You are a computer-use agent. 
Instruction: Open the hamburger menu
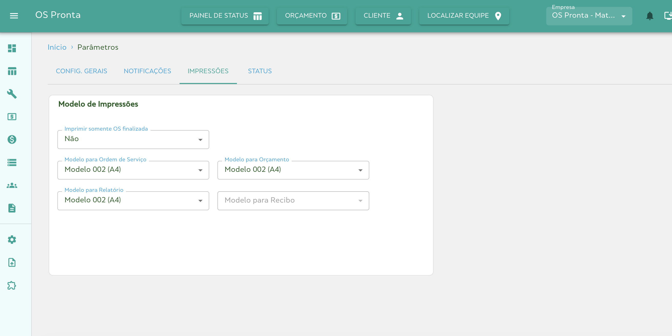(x=14, y=16)
